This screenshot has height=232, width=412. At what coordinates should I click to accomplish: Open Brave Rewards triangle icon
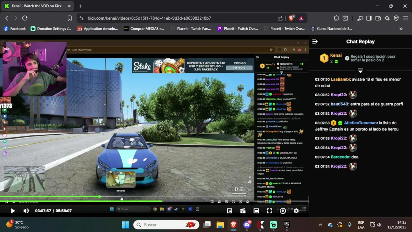pyautogui.click(x=301, y=18)
